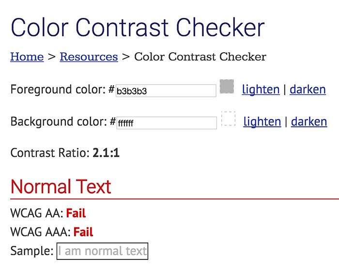Lighten the background color
Screen dimensions: 339x274
pyautogui.click(x=262, y=122)
